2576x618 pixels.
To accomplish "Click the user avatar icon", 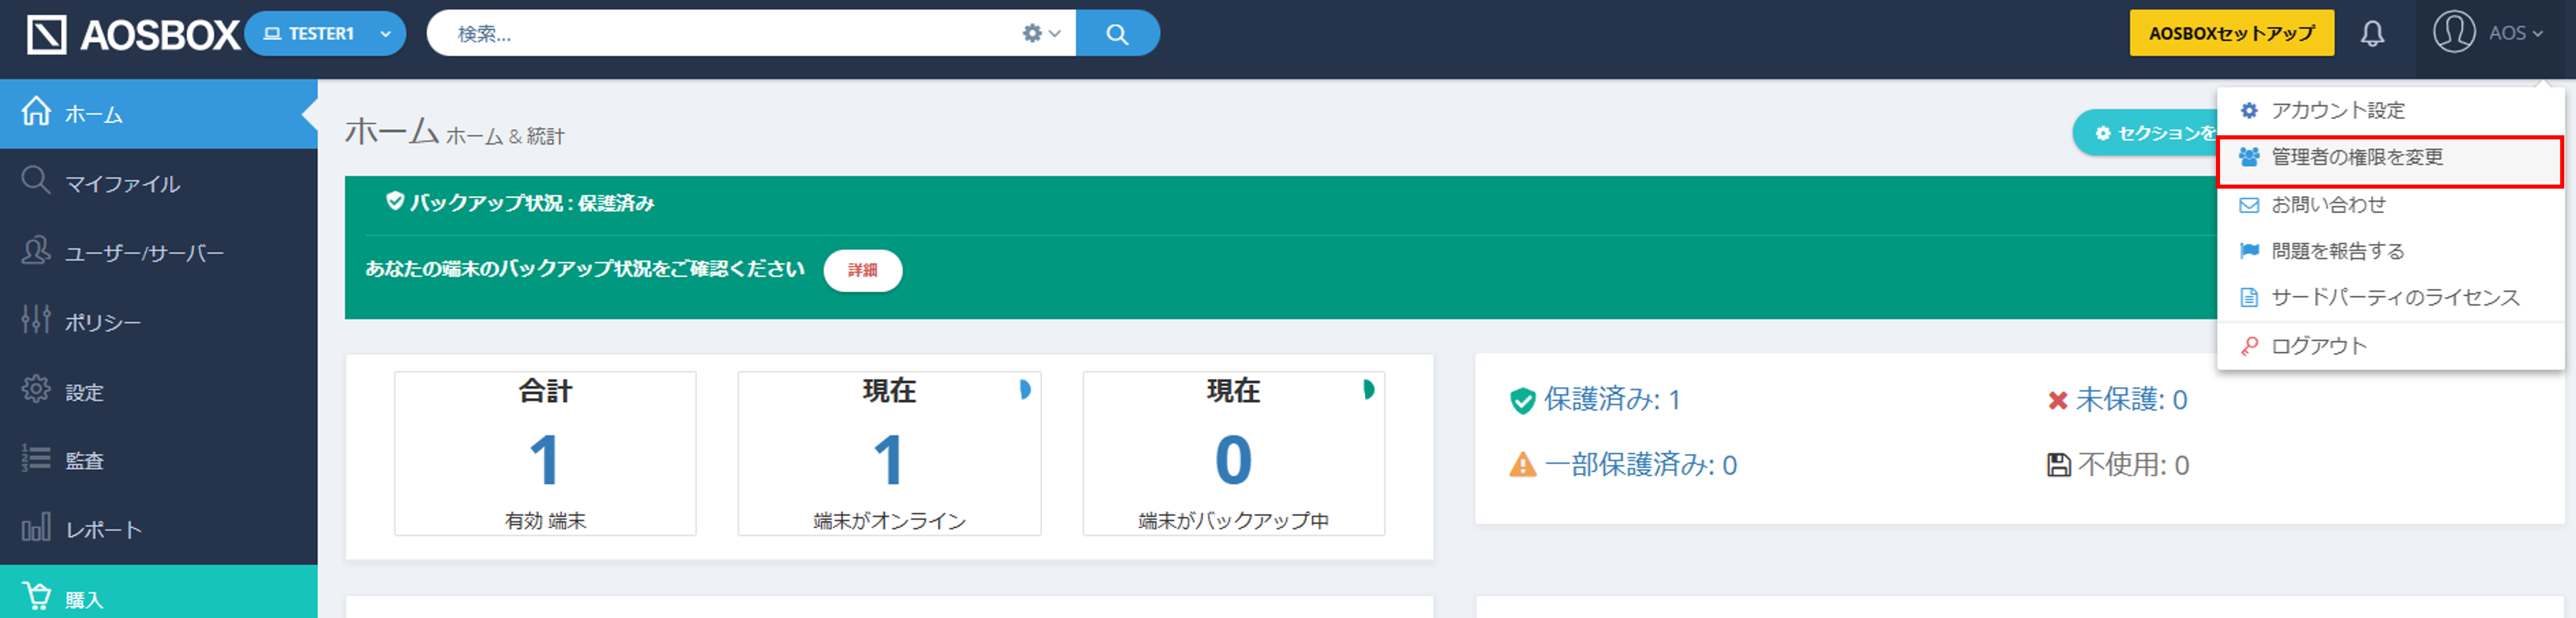I will [2453, 32].
